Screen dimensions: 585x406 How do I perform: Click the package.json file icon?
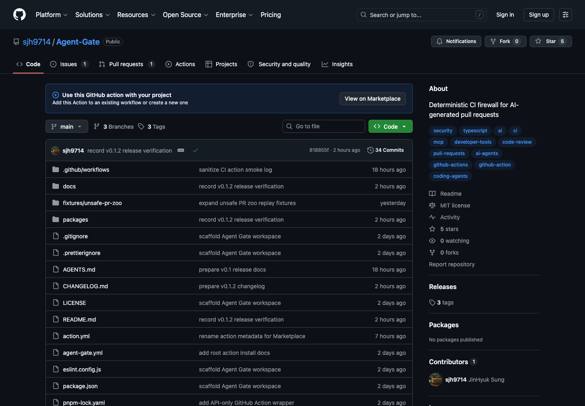point(56,386)
